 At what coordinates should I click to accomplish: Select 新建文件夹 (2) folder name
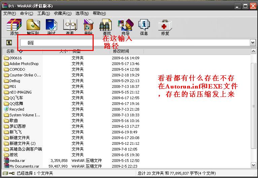tap(22, 143)
